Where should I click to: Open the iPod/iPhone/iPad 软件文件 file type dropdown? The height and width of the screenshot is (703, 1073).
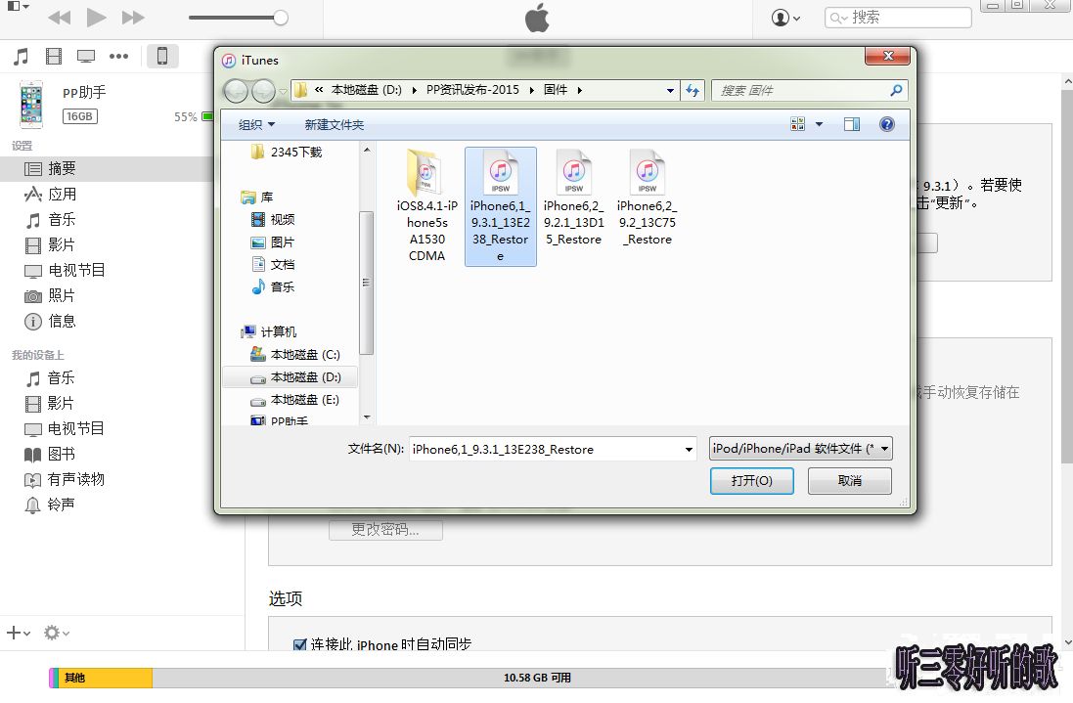[x=882, y=448]
